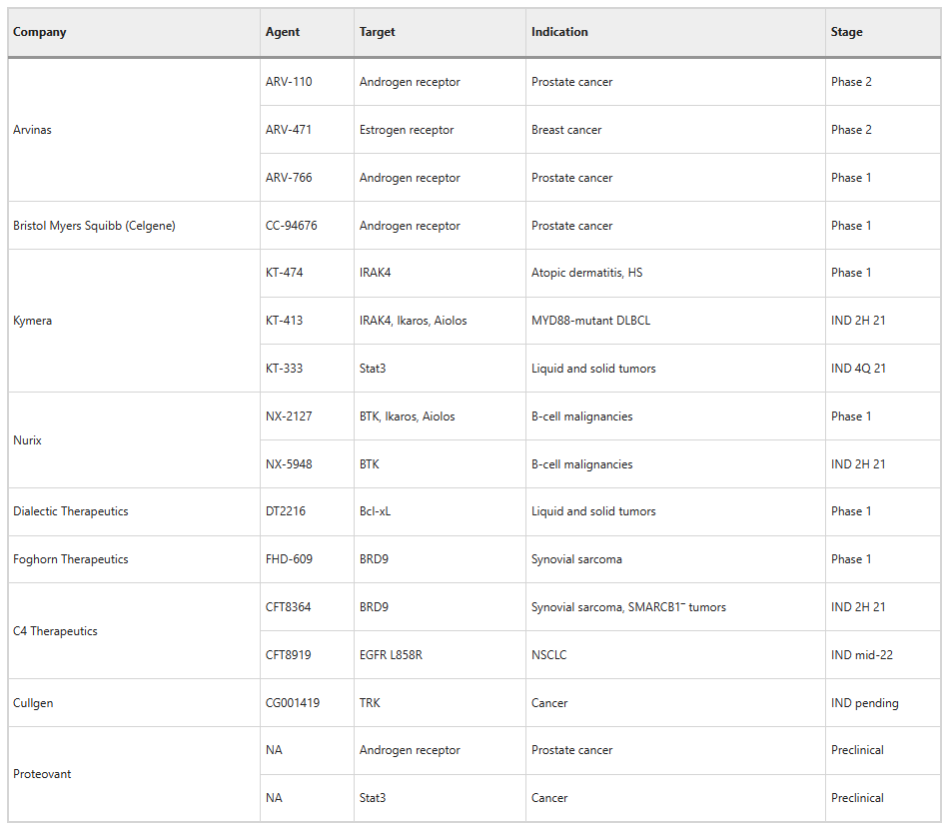Click the NX-2127 agent cell
Screen dimensions: 948x829
tap(289, 416)
